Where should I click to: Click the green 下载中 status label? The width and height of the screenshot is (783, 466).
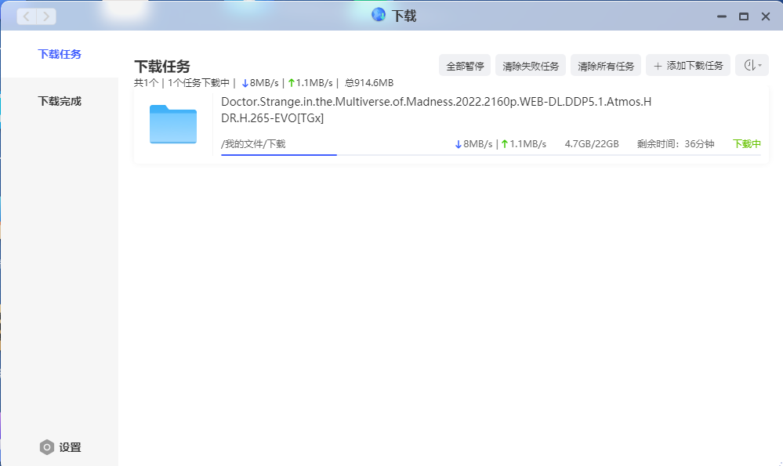746,144
